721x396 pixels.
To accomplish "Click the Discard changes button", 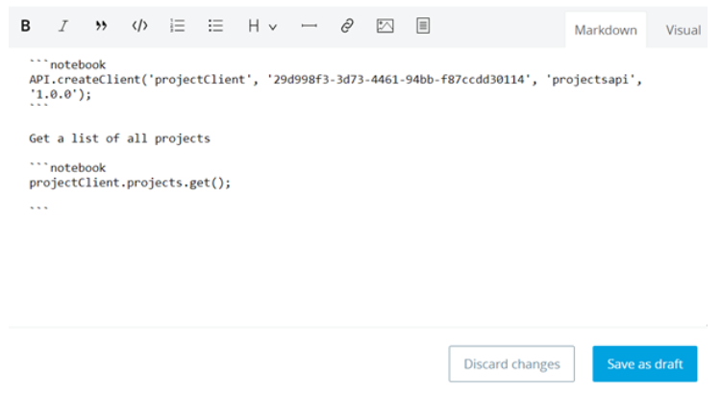I will pyautogui.click(x=511, y=364).
